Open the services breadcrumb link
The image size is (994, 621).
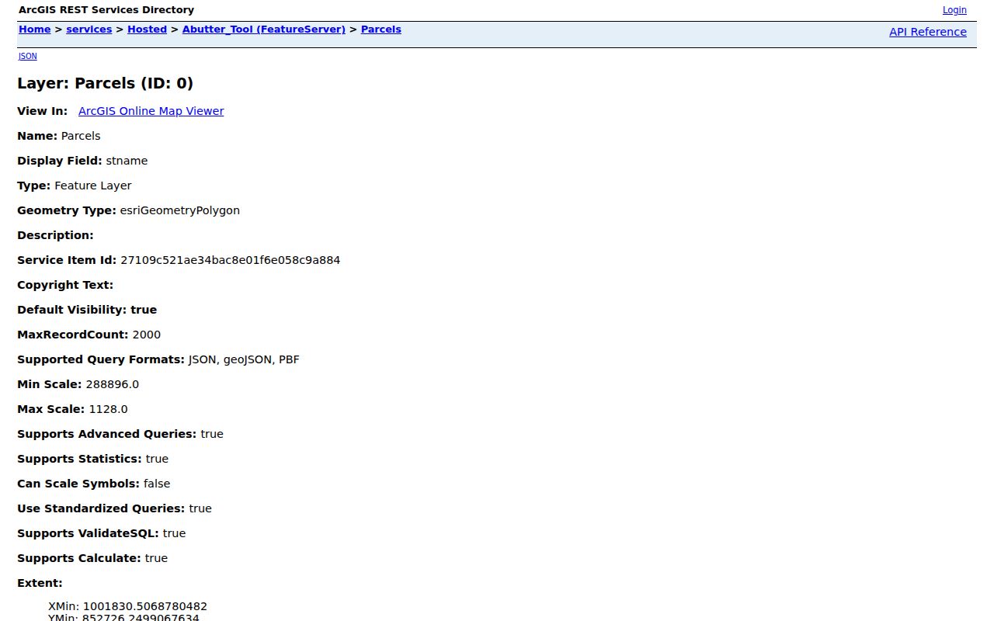(x=89, y=29)
